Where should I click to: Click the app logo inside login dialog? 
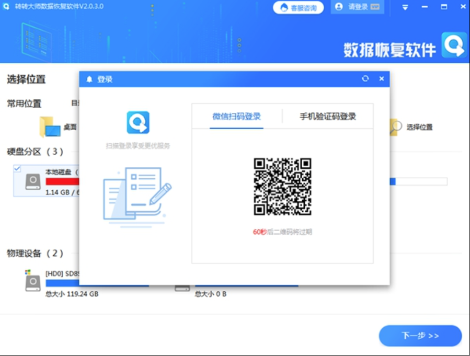(138, 122)
